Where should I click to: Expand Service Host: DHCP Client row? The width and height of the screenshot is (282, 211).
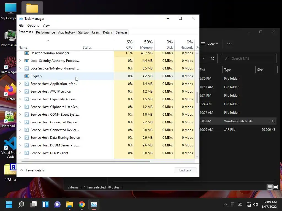20,153
